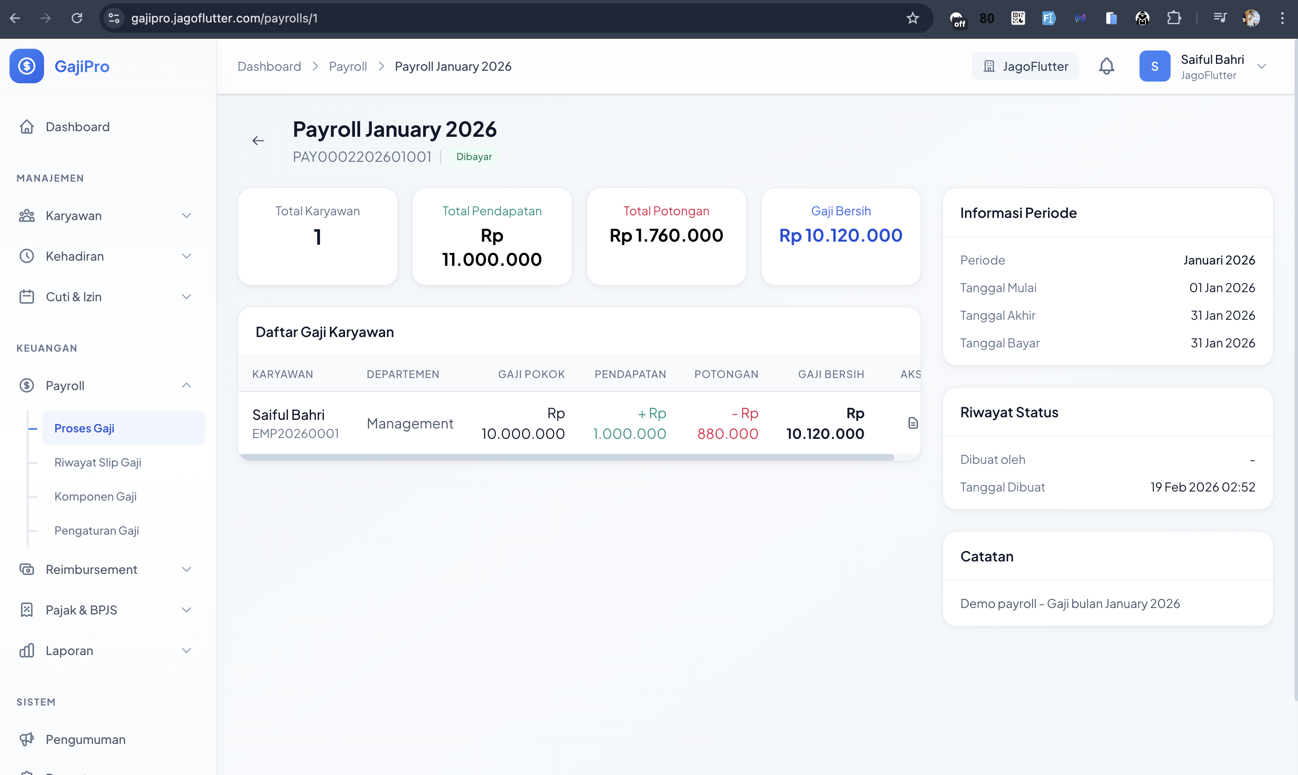The height and width of the screenshot is (775, 1298).
Task: Click employee ID EMP20260001
Action: click(x=295, y=434)
